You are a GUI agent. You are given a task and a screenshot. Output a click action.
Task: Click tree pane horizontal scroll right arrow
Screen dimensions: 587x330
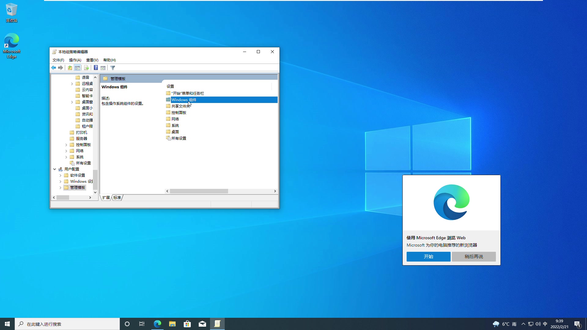point(90,198)
